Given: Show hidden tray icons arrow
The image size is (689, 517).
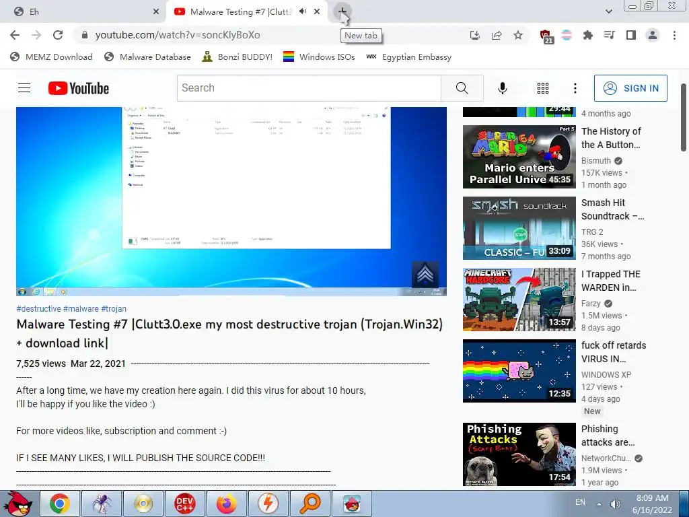Looking at the screenshot, I should 599,504.
